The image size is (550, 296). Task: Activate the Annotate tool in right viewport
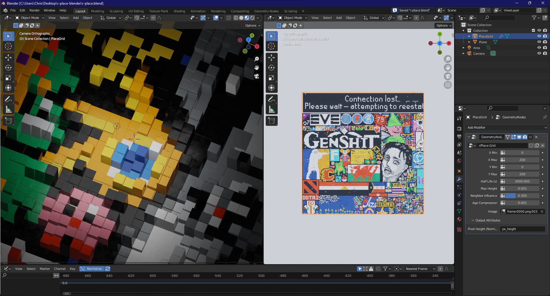point(271,99)
